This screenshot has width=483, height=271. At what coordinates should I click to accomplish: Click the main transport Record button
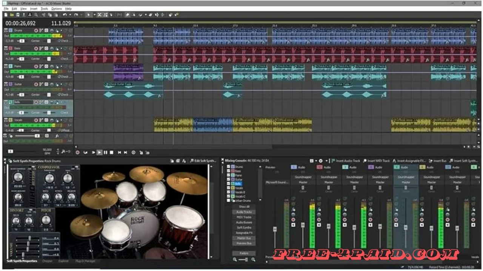(x=77, y=152)
